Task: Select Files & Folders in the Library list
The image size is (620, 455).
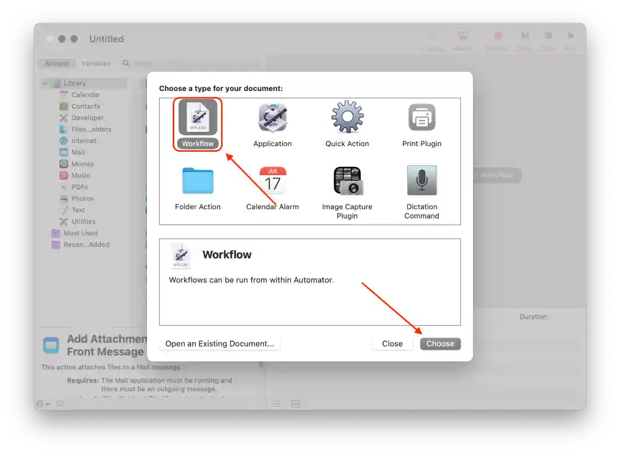Action: (91, 129)
